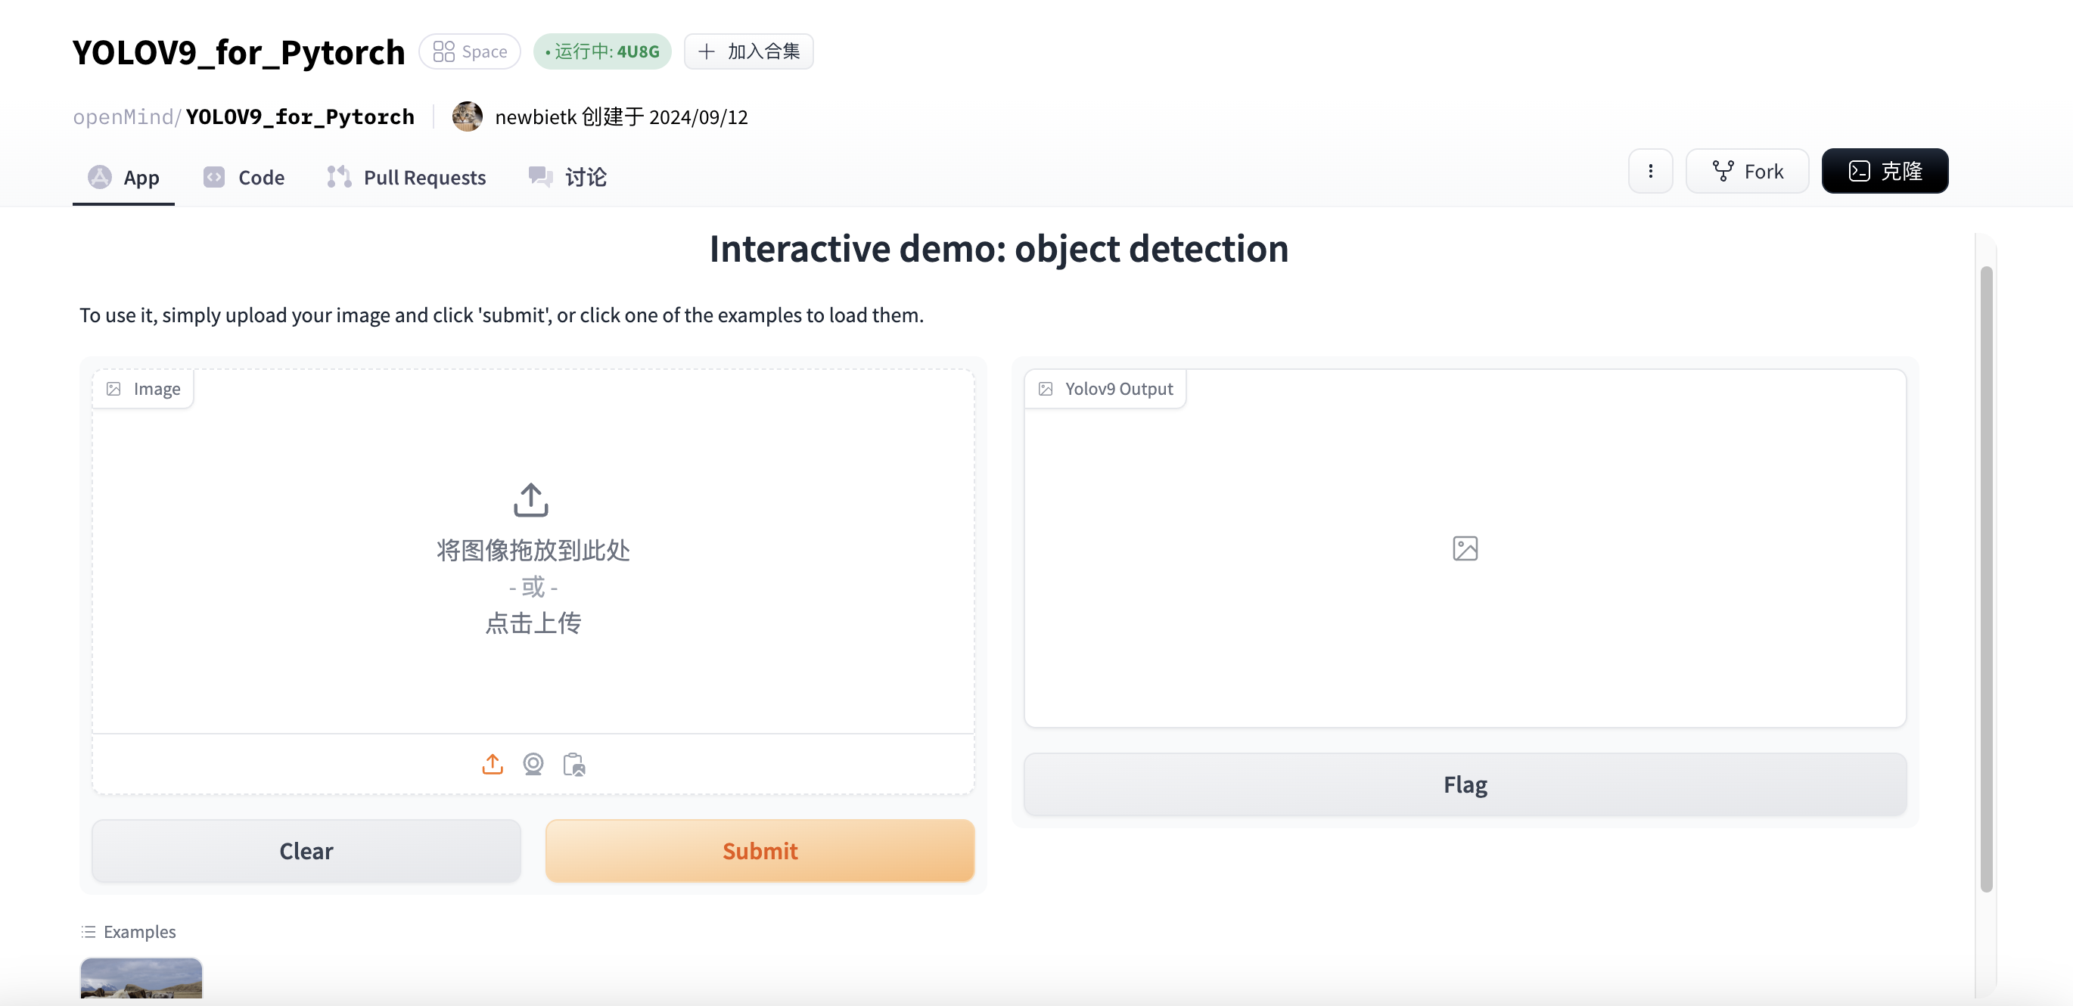The height and width of the screenshot is (1006, 2073).
Task: Fork this space
Action: (1747, 171)
